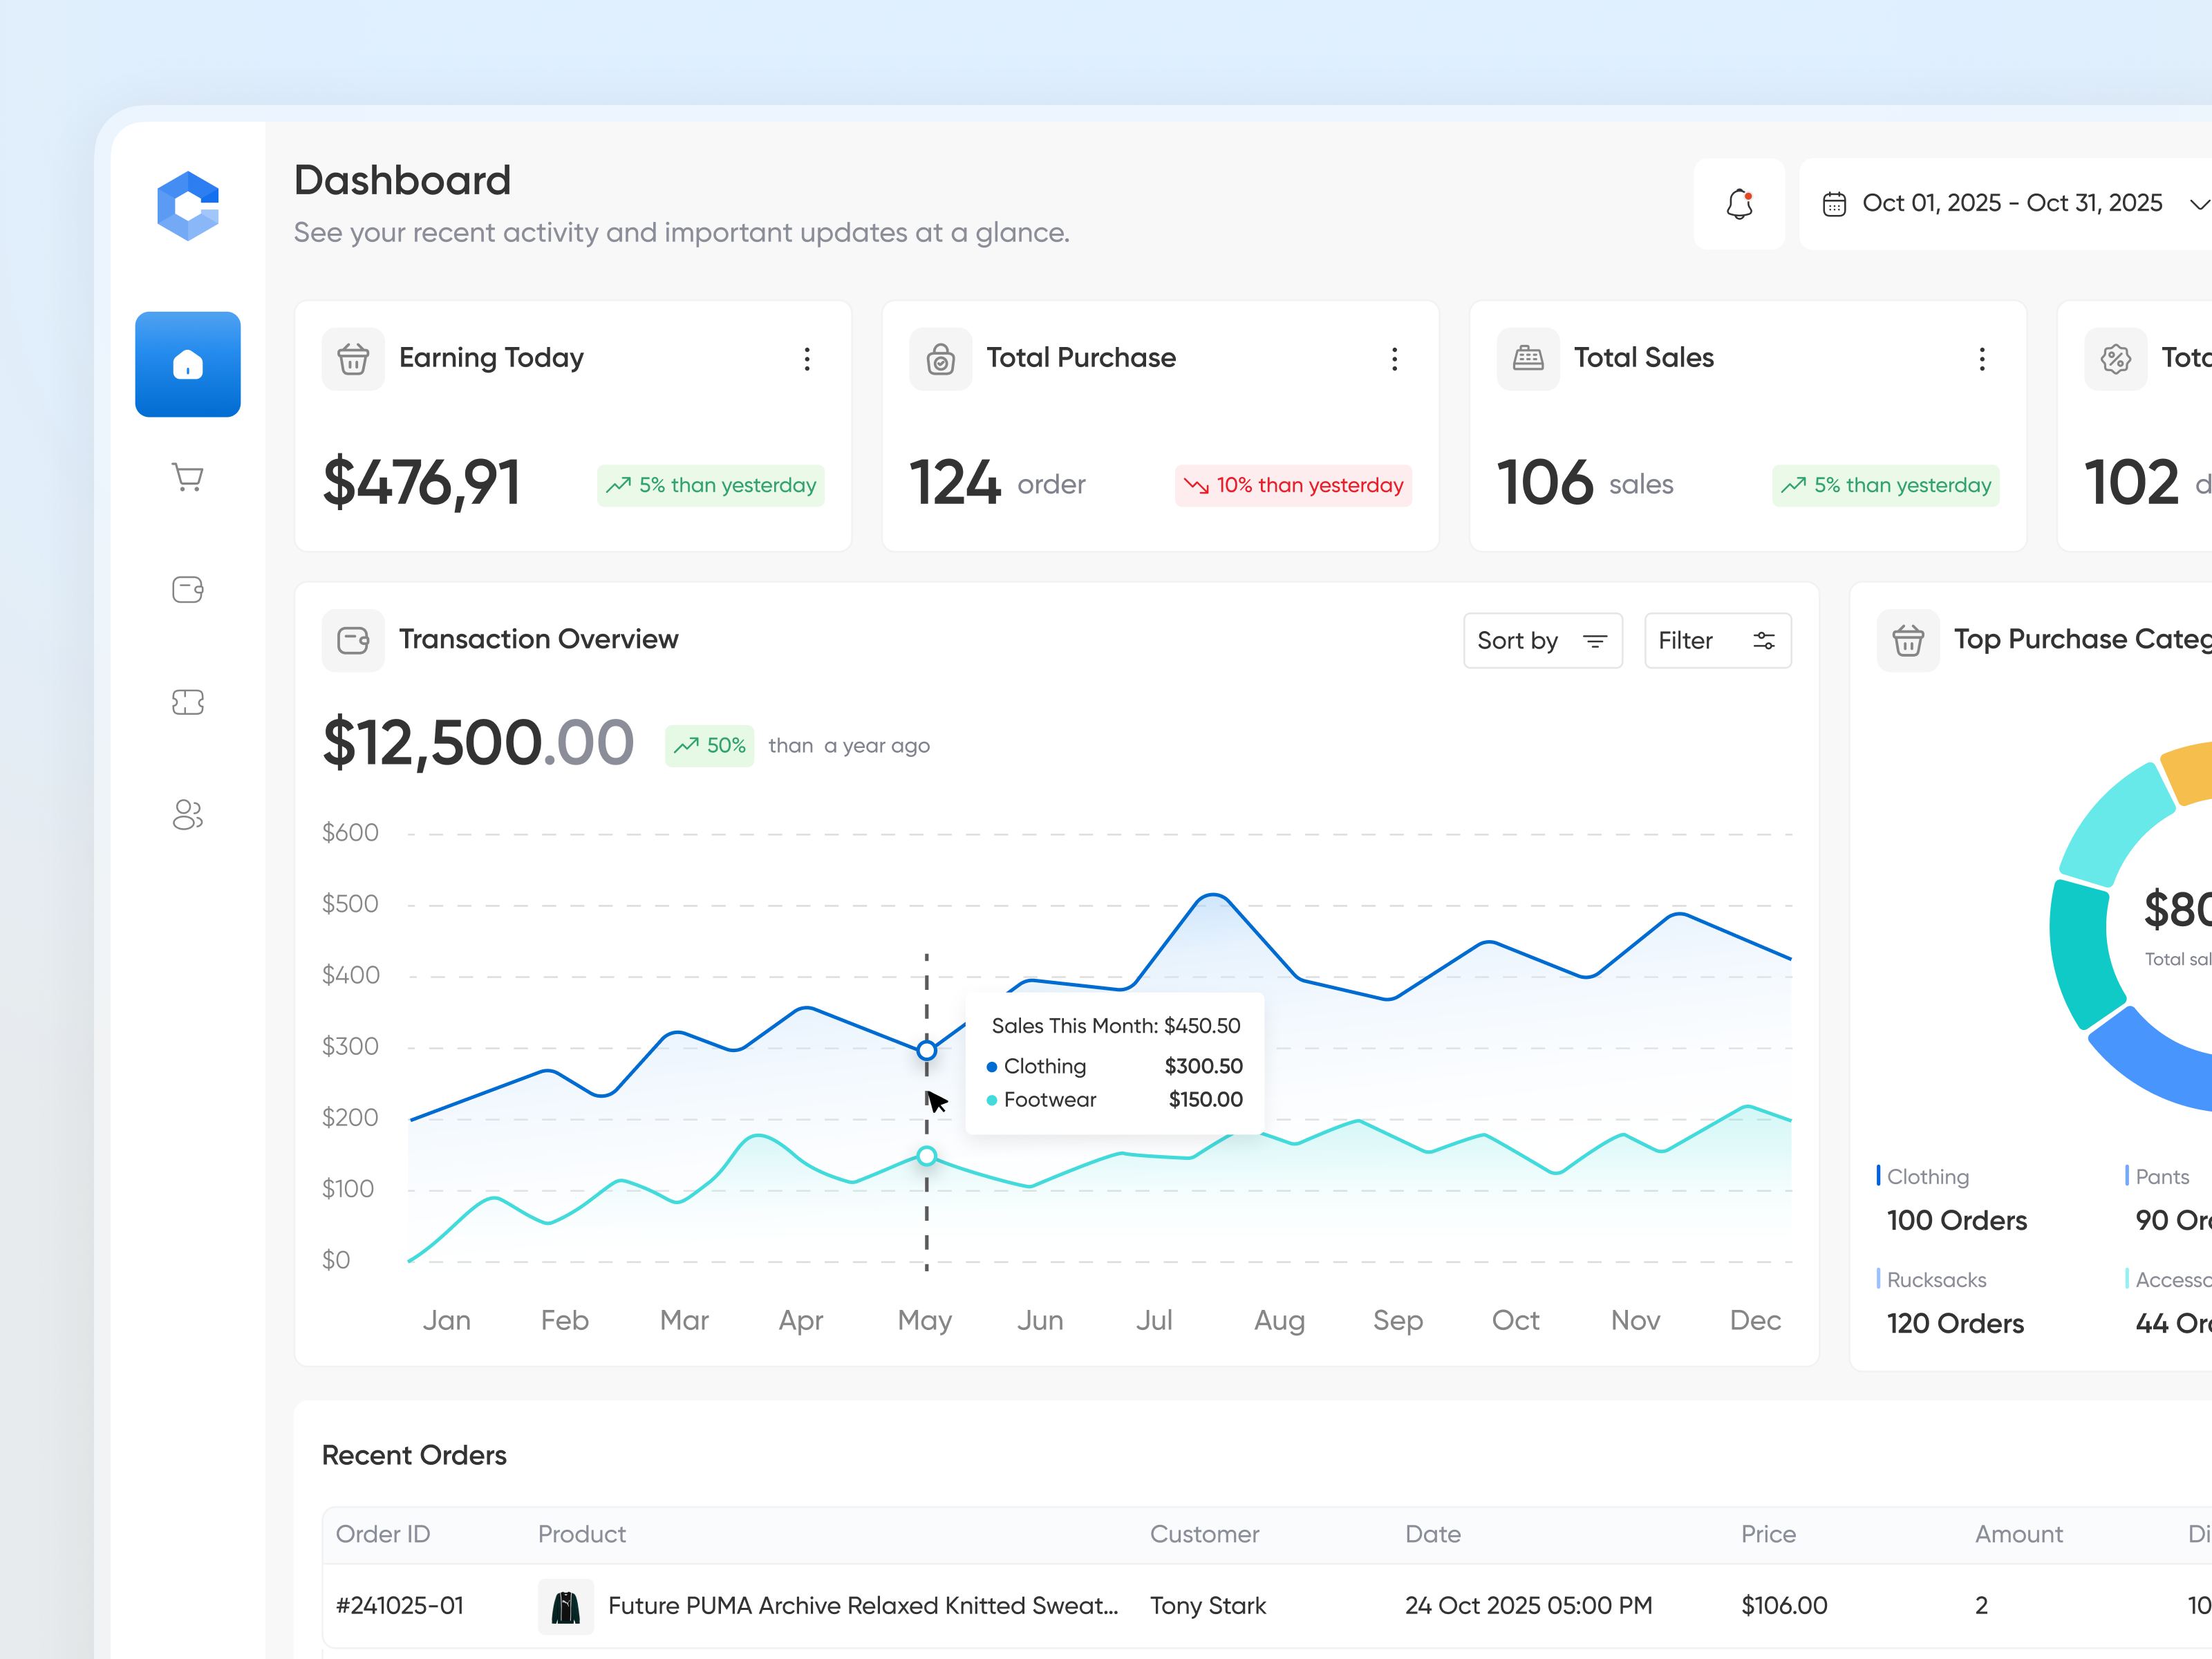The image size is (2212, 1659).
Task: Click the green 50% growth badge
Action: (709, 745)
